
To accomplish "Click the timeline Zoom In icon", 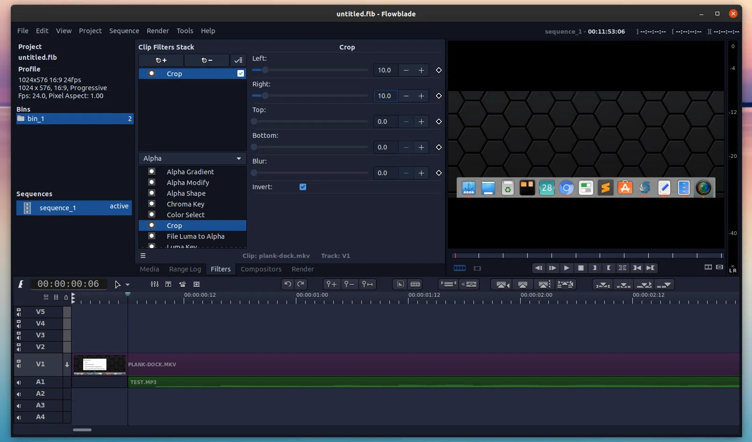I will click(331, 284).
